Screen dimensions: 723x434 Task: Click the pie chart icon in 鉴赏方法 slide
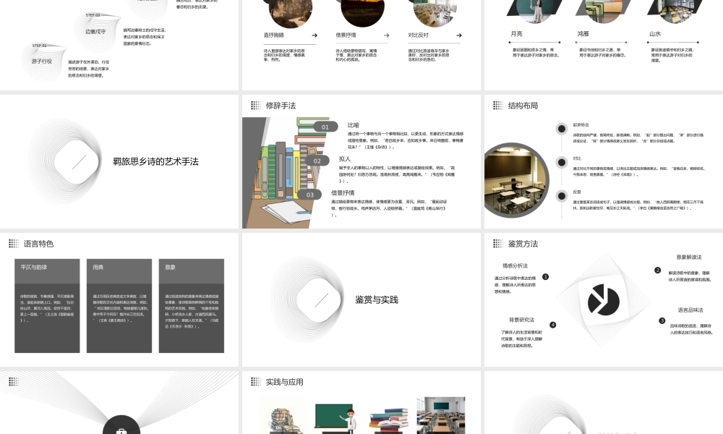pyautogui.click(x=603, y=299)
